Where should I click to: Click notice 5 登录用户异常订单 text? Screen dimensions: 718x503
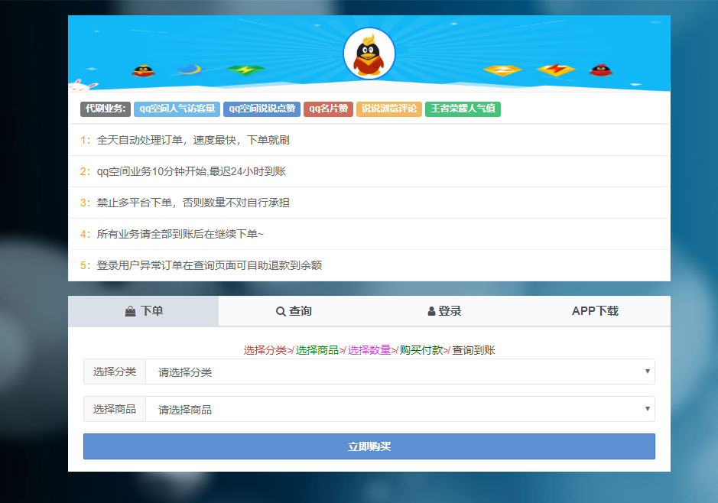point(210,265)
